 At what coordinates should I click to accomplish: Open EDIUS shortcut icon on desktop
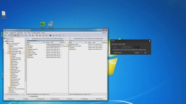coord(43,24)
